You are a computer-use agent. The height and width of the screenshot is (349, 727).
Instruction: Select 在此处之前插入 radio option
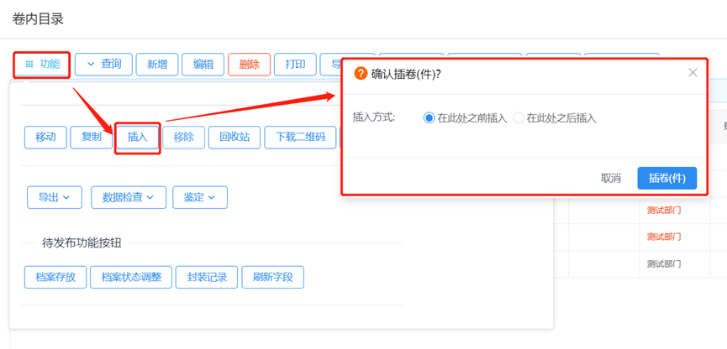coord(429,118)
